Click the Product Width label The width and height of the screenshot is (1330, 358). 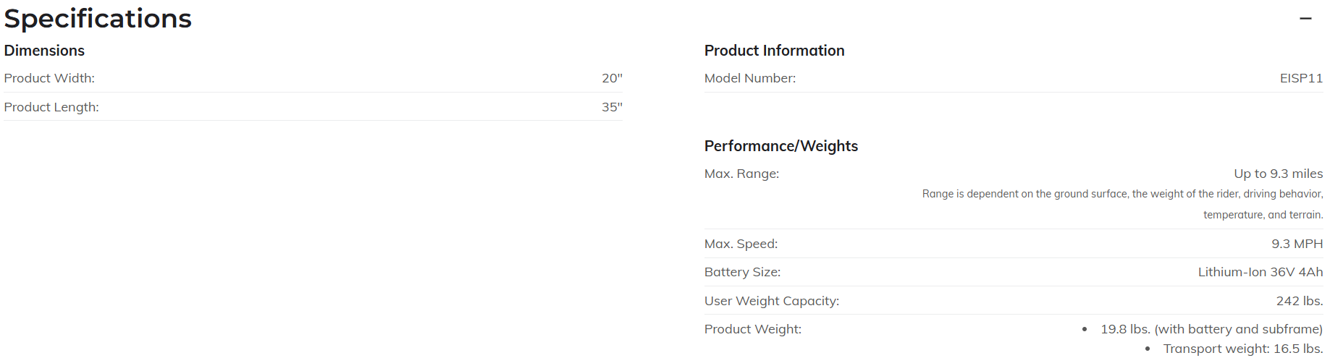pyautogui.click(x=49, y=78)
